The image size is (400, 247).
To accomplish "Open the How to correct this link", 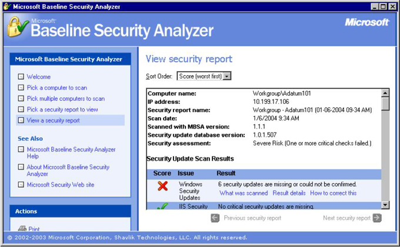I will [333, 193].
